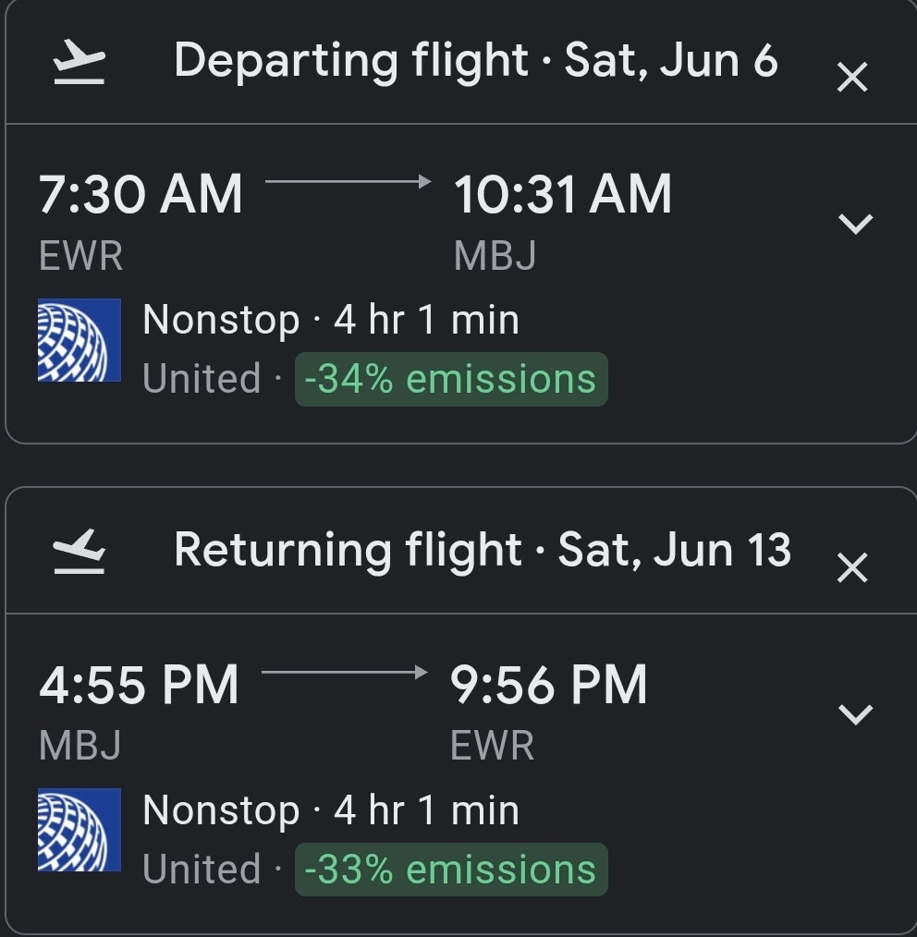Click the 10:31 AM arrival time
This screenshot has width=917, height=937.
click(x=562, y=195)
